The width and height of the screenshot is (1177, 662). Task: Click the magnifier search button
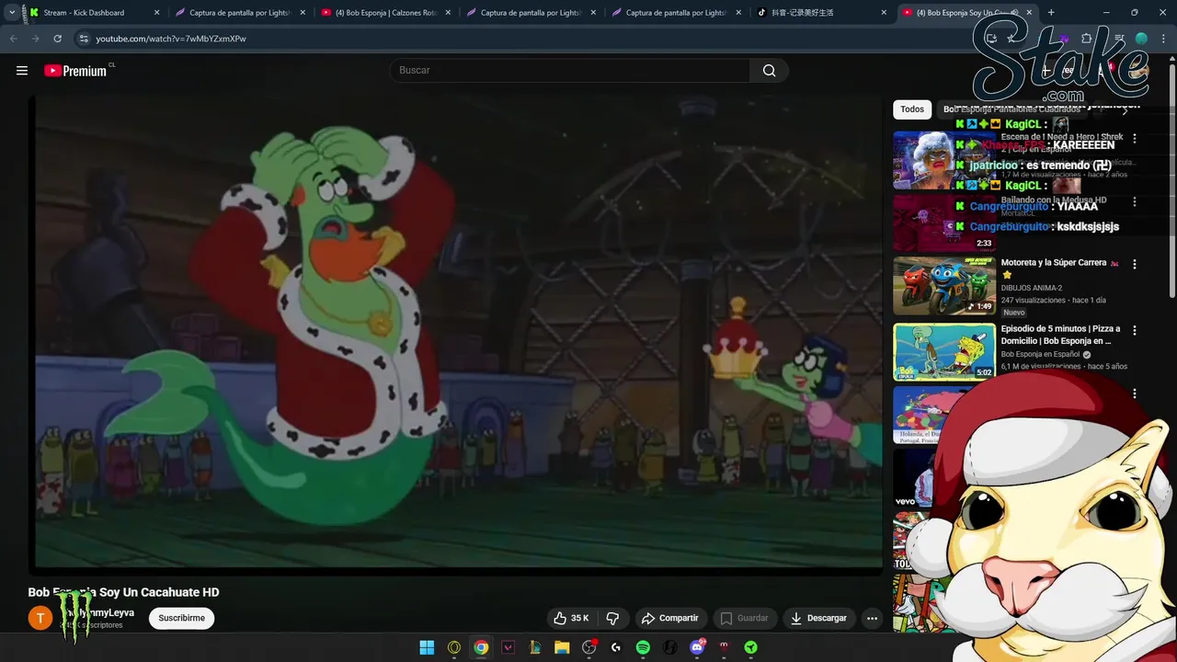point(769,71)
